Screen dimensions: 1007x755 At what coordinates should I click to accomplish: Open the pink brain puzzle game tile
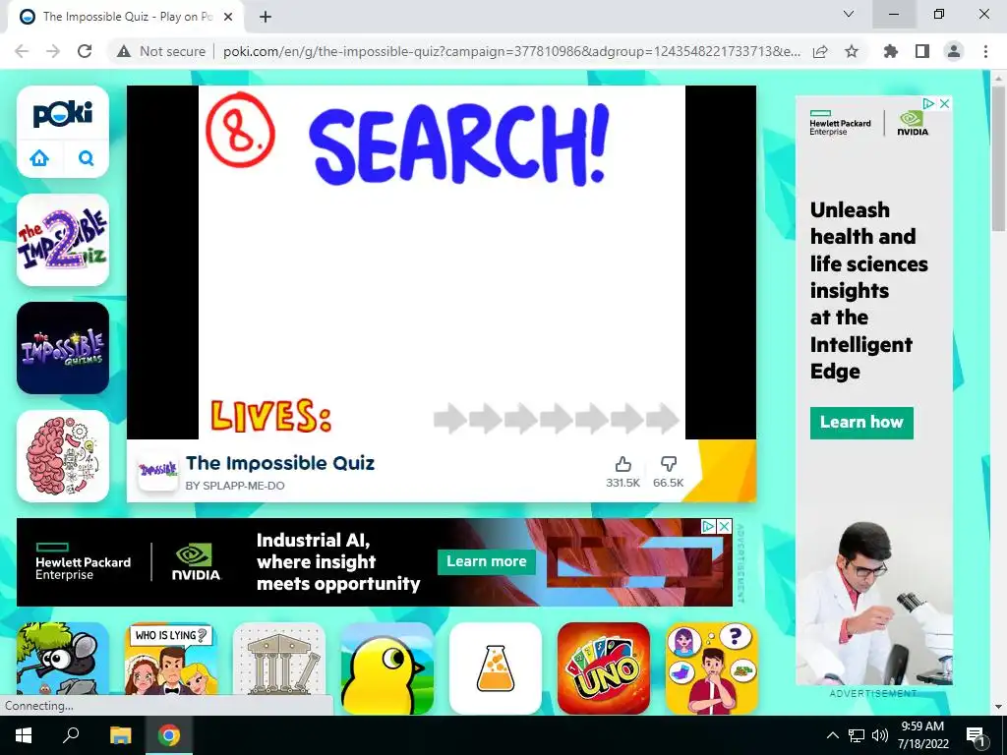pos(63,456)
